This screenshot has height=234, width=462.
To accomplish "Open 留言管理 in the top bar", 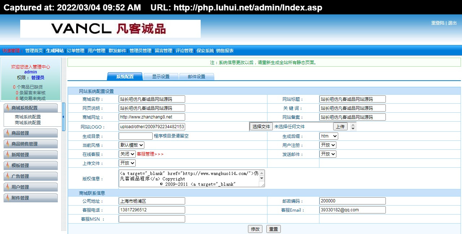I will (164, 51).
